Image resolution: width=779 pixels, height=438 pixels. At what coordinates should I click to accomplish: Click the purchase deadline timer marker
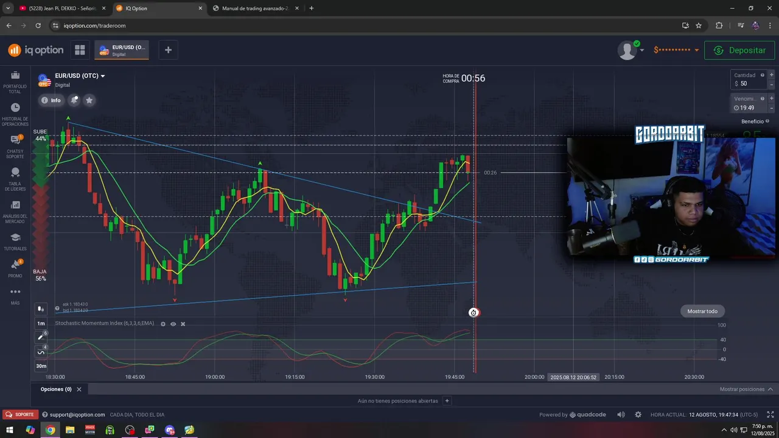(473, 313)
